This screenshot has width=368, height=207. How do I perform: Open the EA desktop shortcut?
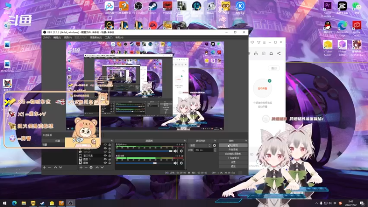(x=153, y=25)
